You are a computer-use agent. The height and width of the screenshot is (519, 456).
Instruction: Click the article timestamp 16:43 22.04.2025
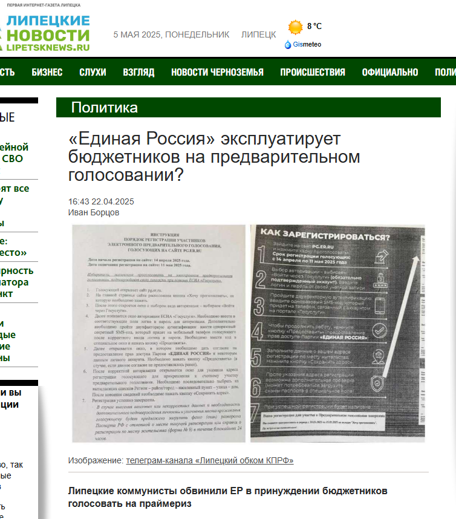tap(101, 201)
